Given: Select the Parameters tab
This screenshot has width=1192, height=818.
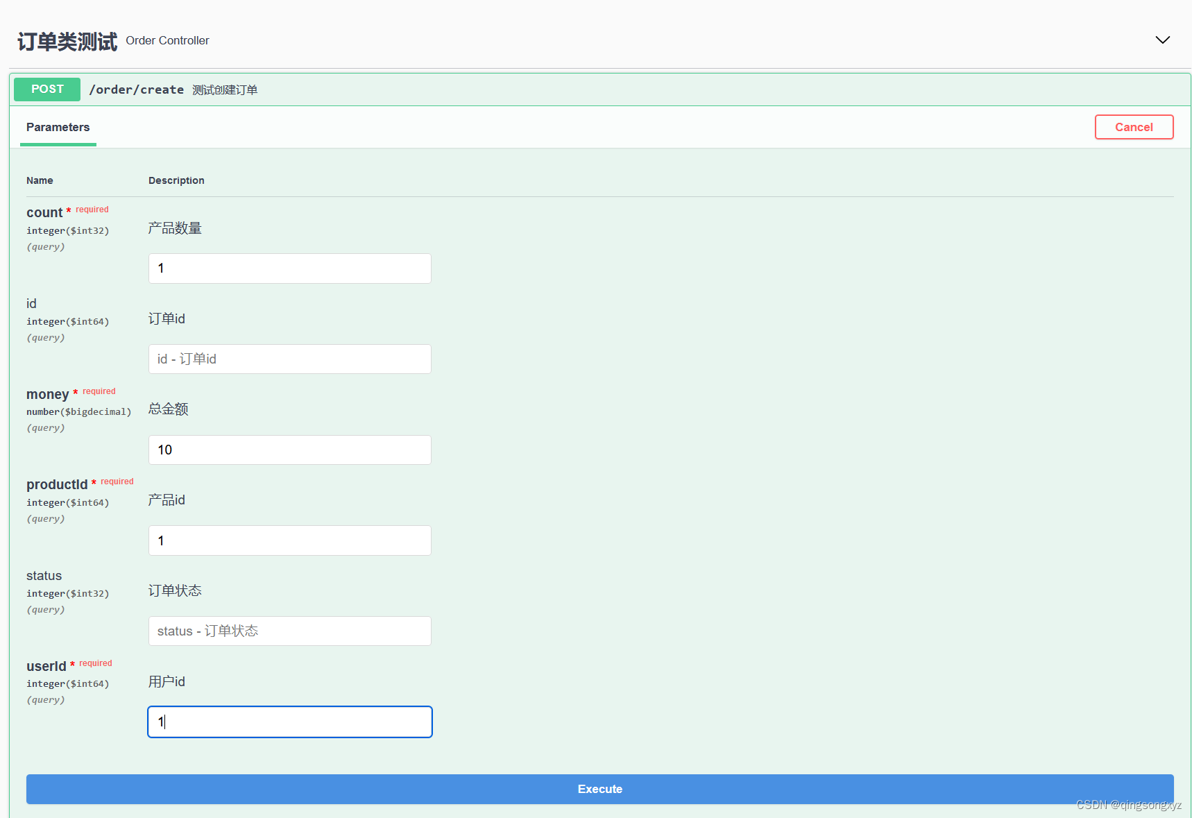Looking at the screenshot, I should 58,127.
